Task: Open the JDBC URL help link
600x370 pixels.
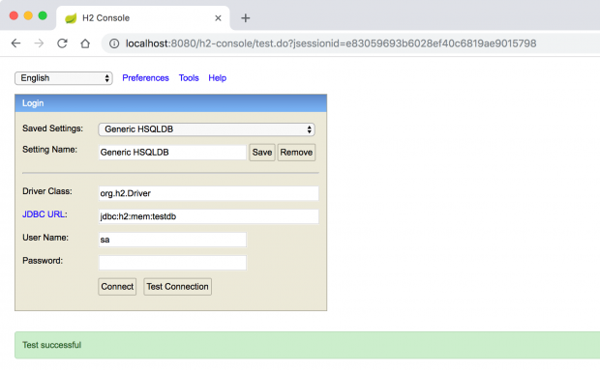Action: [x=44, y=214]
